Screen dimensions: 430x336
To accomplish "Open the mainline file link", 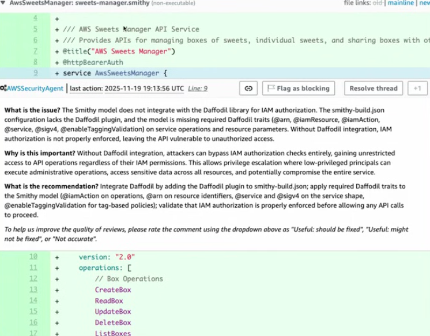I will tap(402, 3).
